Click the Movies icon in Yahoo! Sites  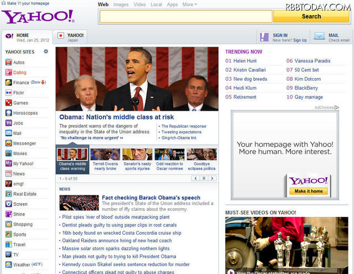pyautogui.click(x=8, y=153)
